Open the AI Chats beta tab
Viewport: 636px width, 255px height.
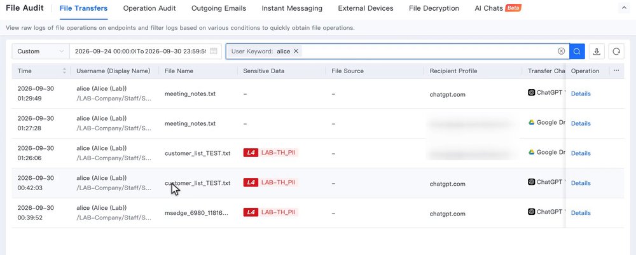pos(498,8)
